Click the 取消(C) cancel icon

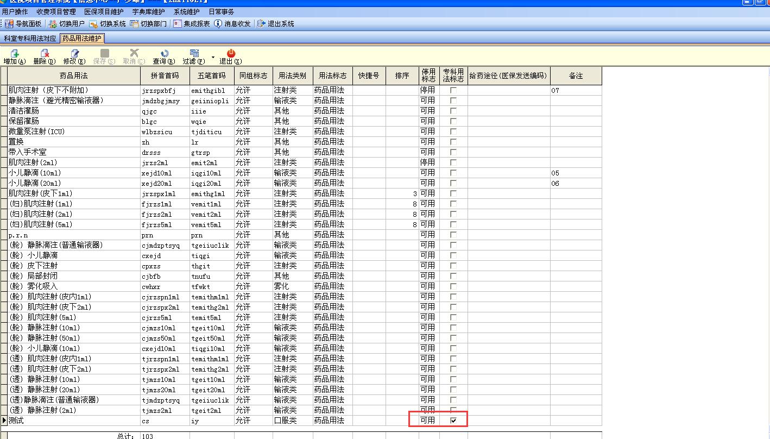click(x=134, y=53)
